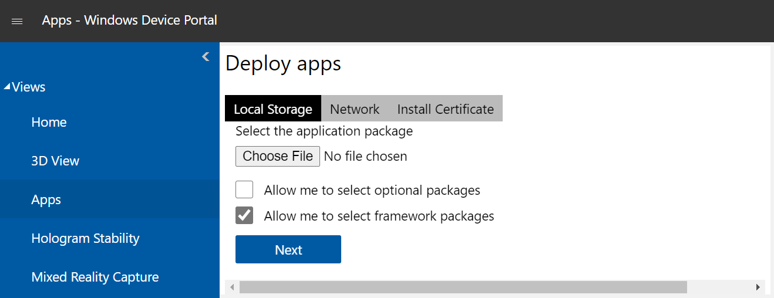Viewport: 774px width, 298px height.
Task: Open the Install Certificate tab
Action: point(445,109)
